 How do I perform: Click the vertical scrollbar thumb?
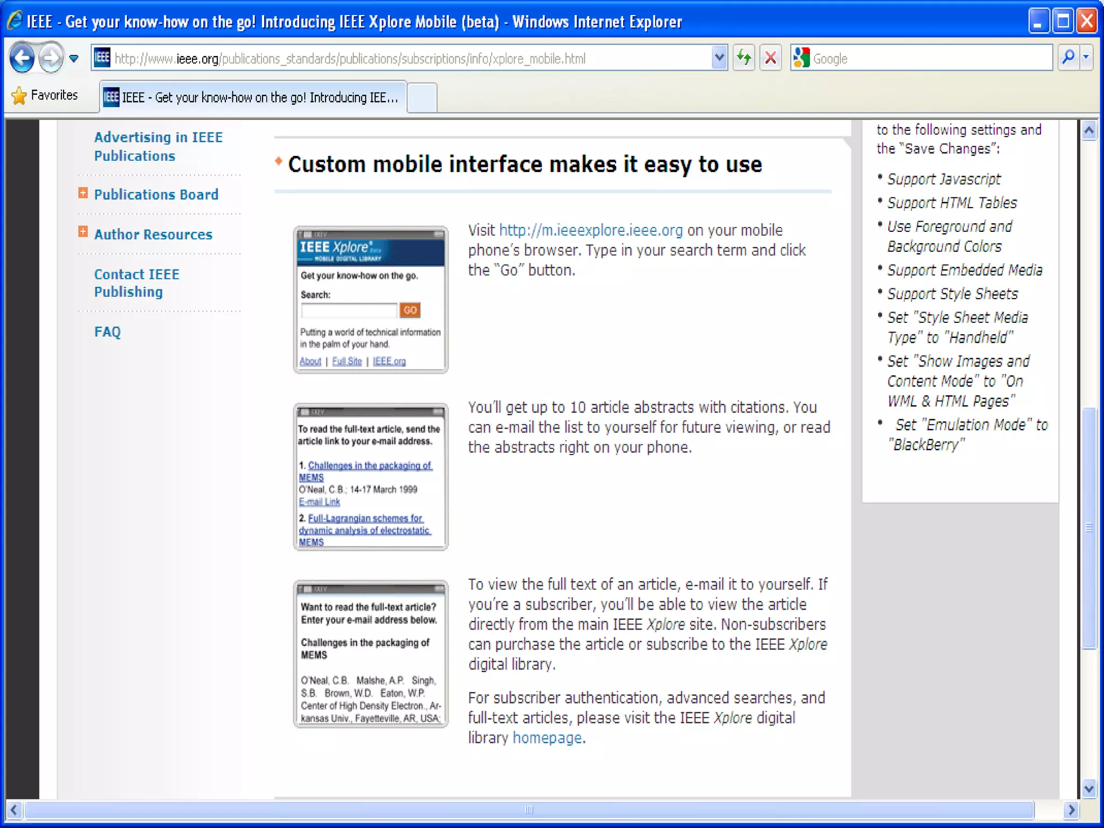tap(1089, 528)
